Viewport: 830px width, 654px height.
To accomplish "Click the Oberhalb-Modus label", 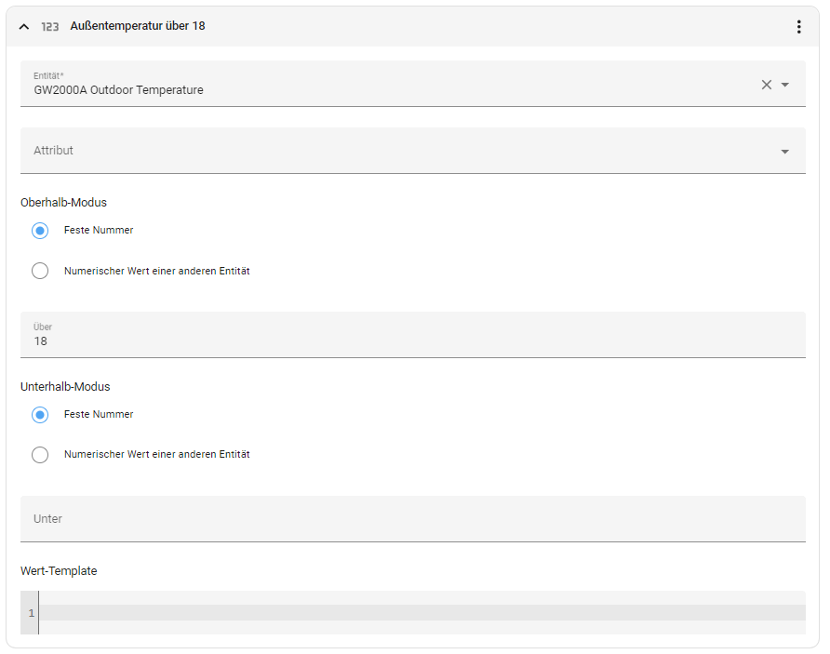I will [x=63, y=202].
